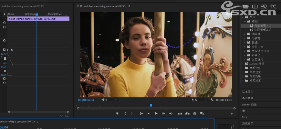Image resolution: width=281 pixels, height=129 pixels.
Task: Click the Lift button
Action: tap(180, 114)
